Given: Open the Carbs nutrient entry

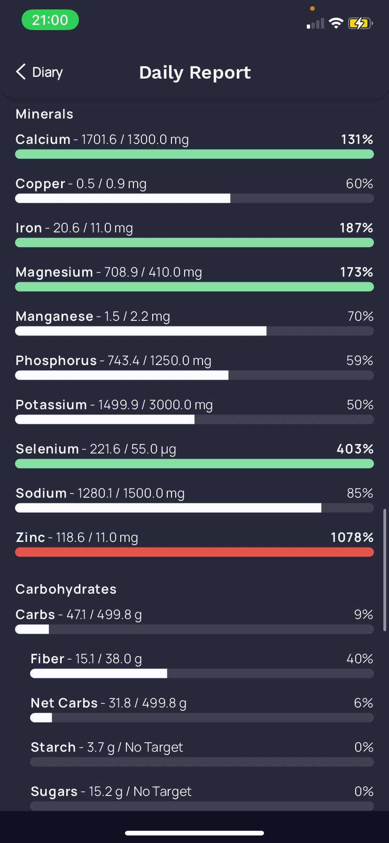Looking at the screenshot, I should point(194,621).
